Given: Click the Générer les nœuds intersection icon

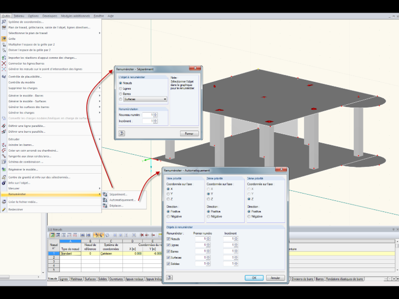Looking at the screenshot, I should [x=4, y=69].
